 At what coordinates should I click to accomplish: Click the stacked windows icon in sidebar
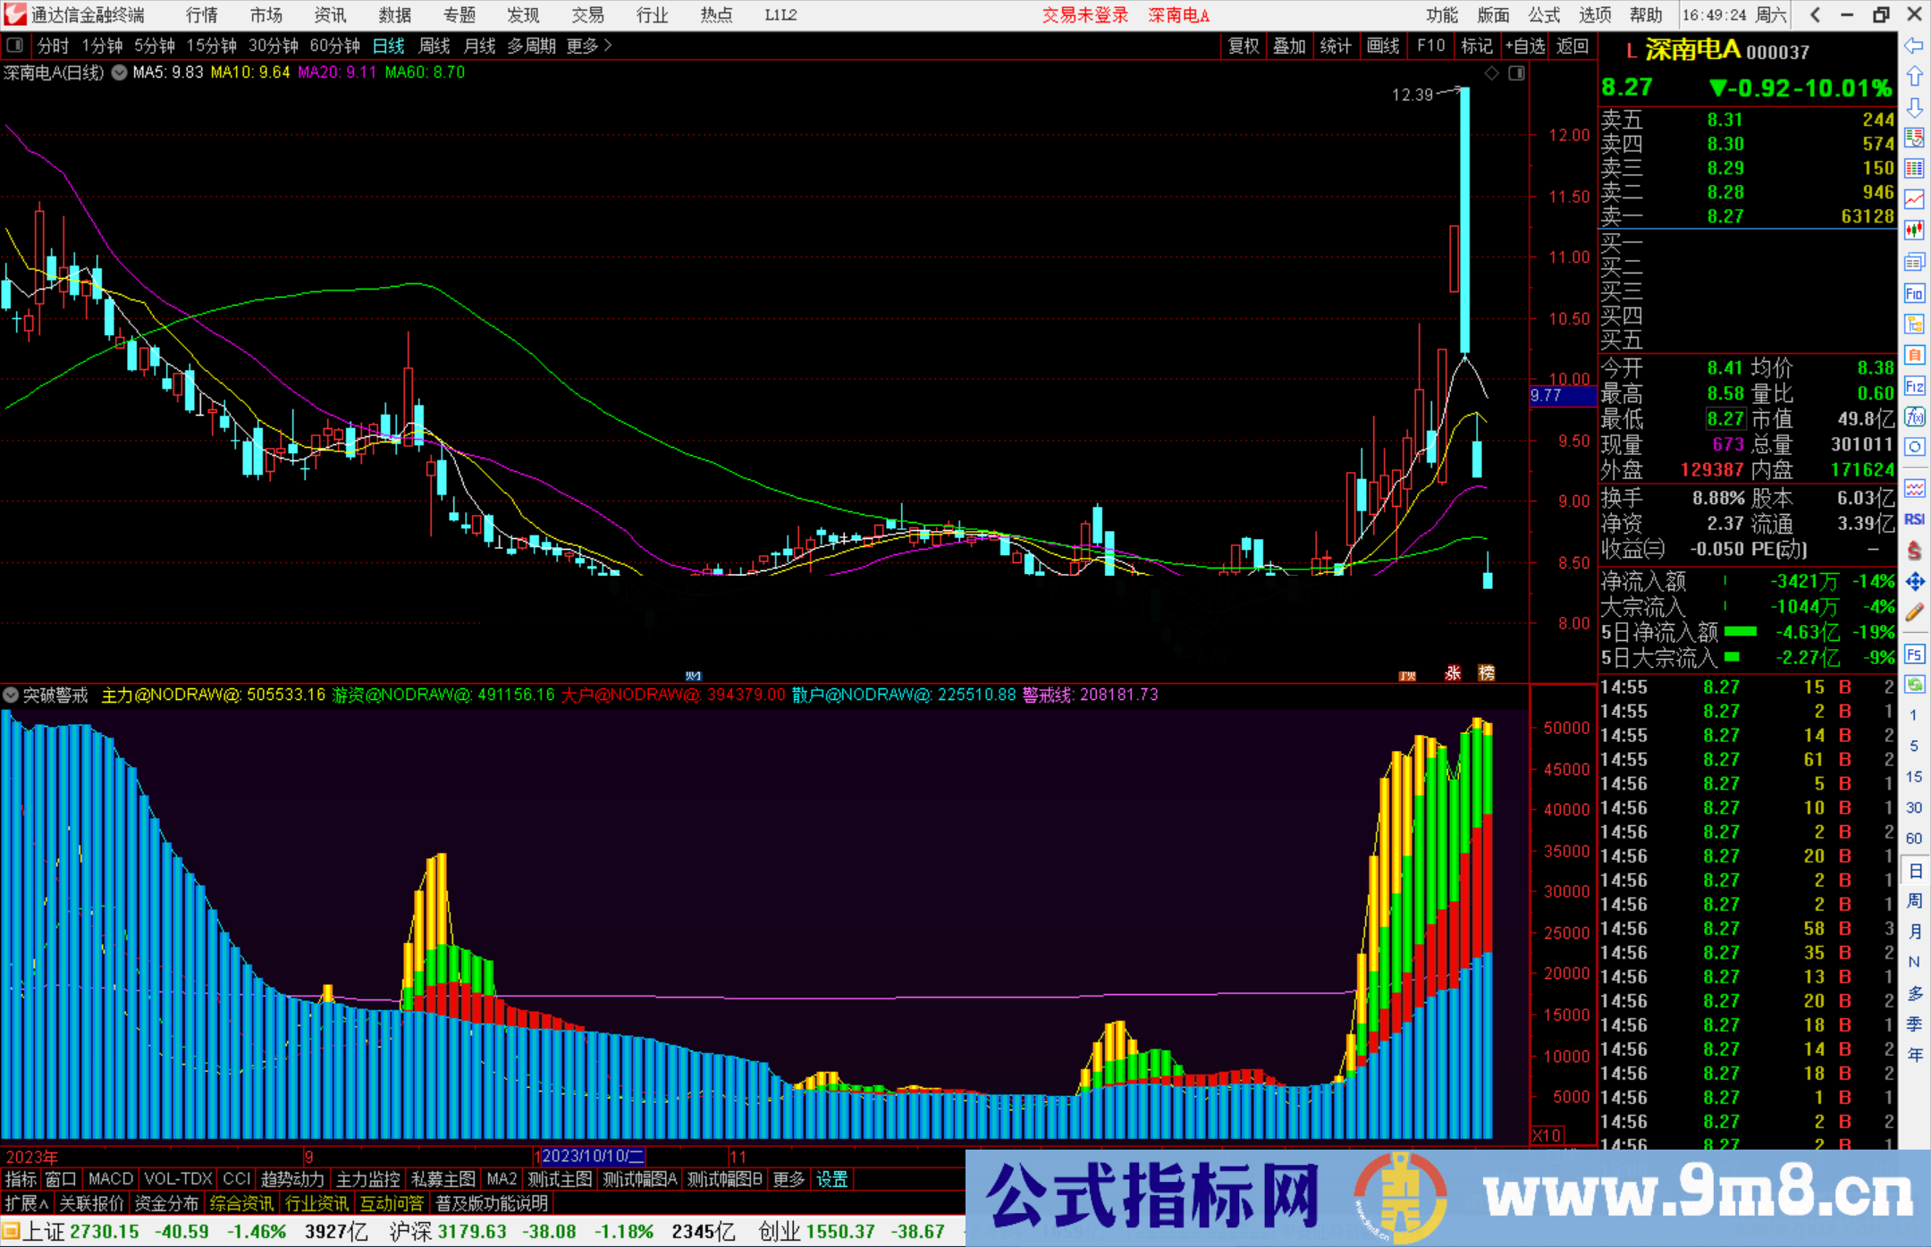(x=1914, y=262)
